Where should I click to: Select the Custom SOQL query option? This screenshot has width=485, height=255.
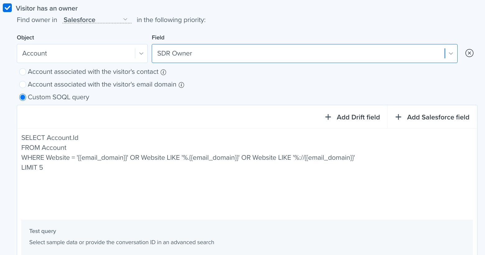(23, 97)
